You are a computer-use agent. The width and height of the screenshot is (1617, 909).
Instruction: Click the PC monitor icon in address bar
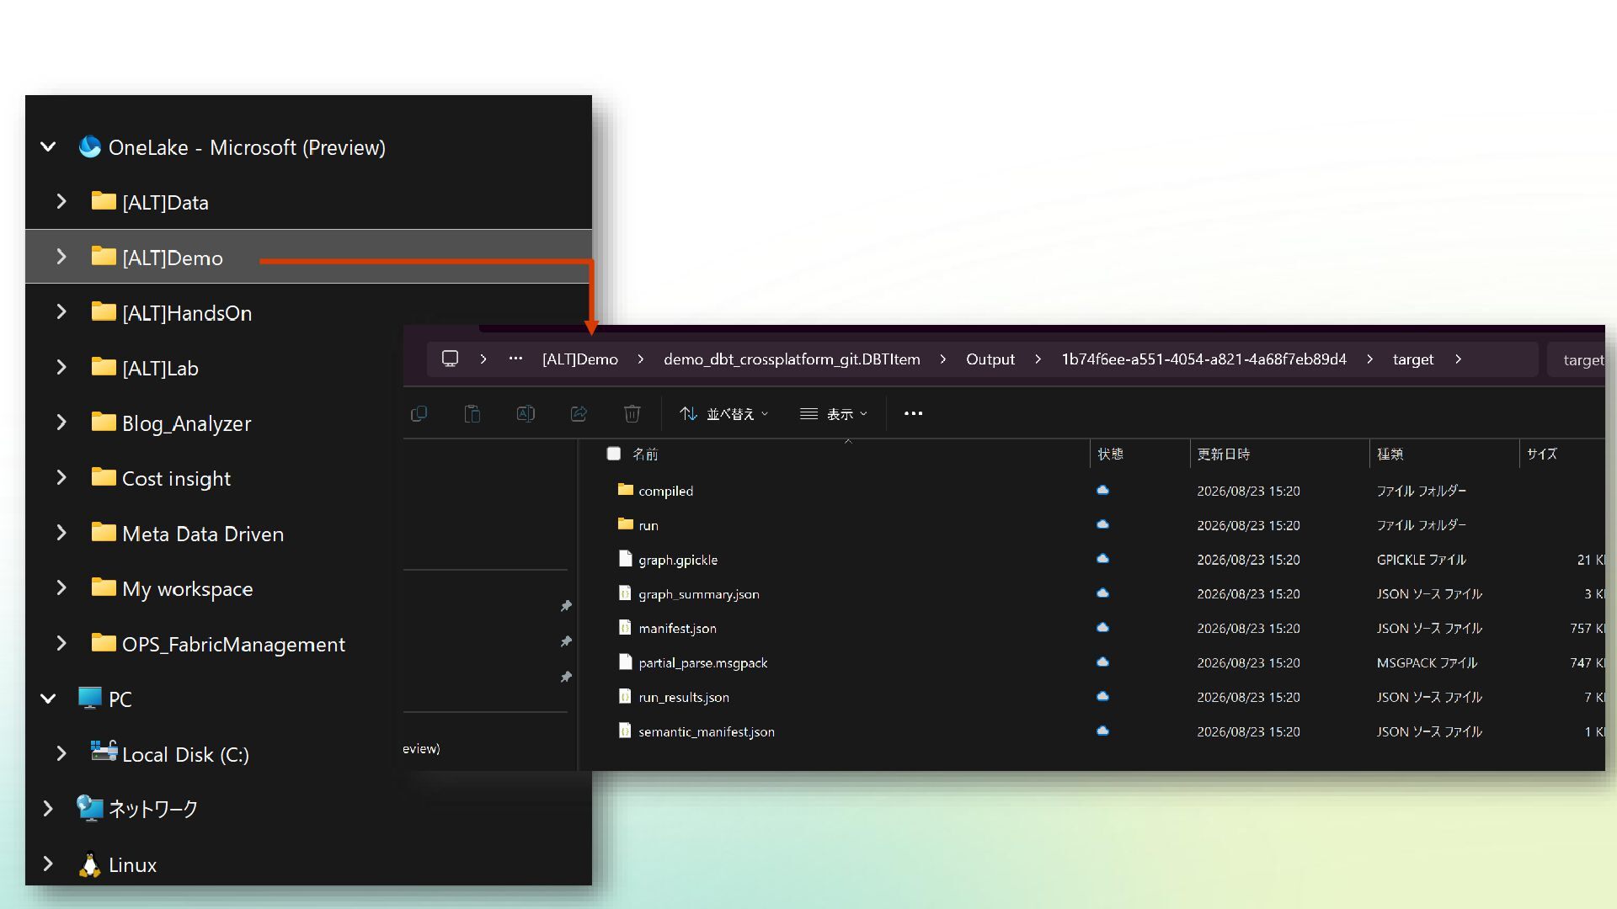coord(451,359)
